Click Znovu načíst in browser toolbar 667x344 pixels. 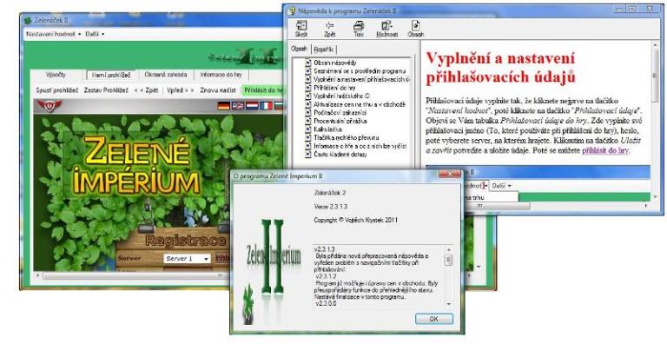click(x=218, y=90)
